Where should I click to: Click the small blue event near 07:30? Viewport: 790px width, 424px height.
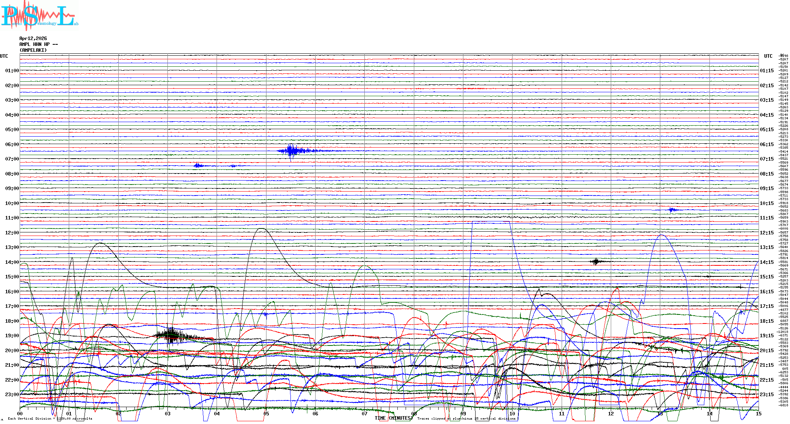pos(198,166)
